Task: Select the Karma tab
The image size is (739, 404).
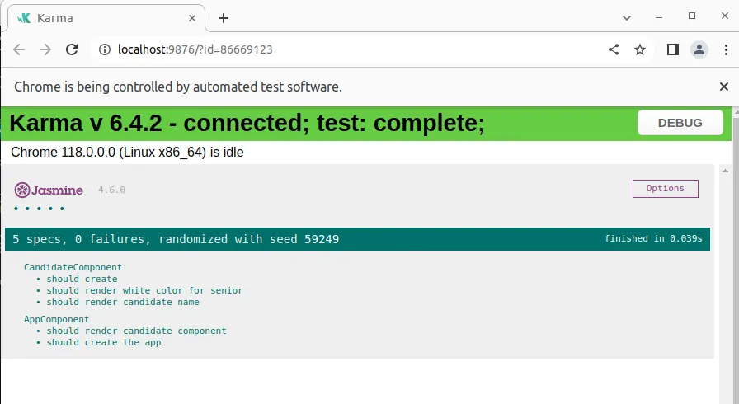Action: [106, 18]
